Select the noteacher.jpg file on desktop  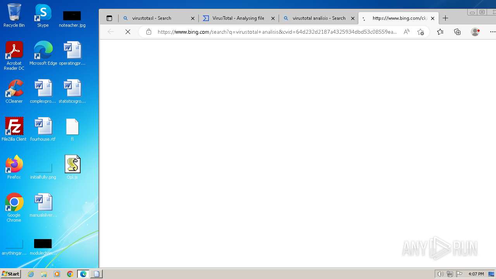coord(72,19)
